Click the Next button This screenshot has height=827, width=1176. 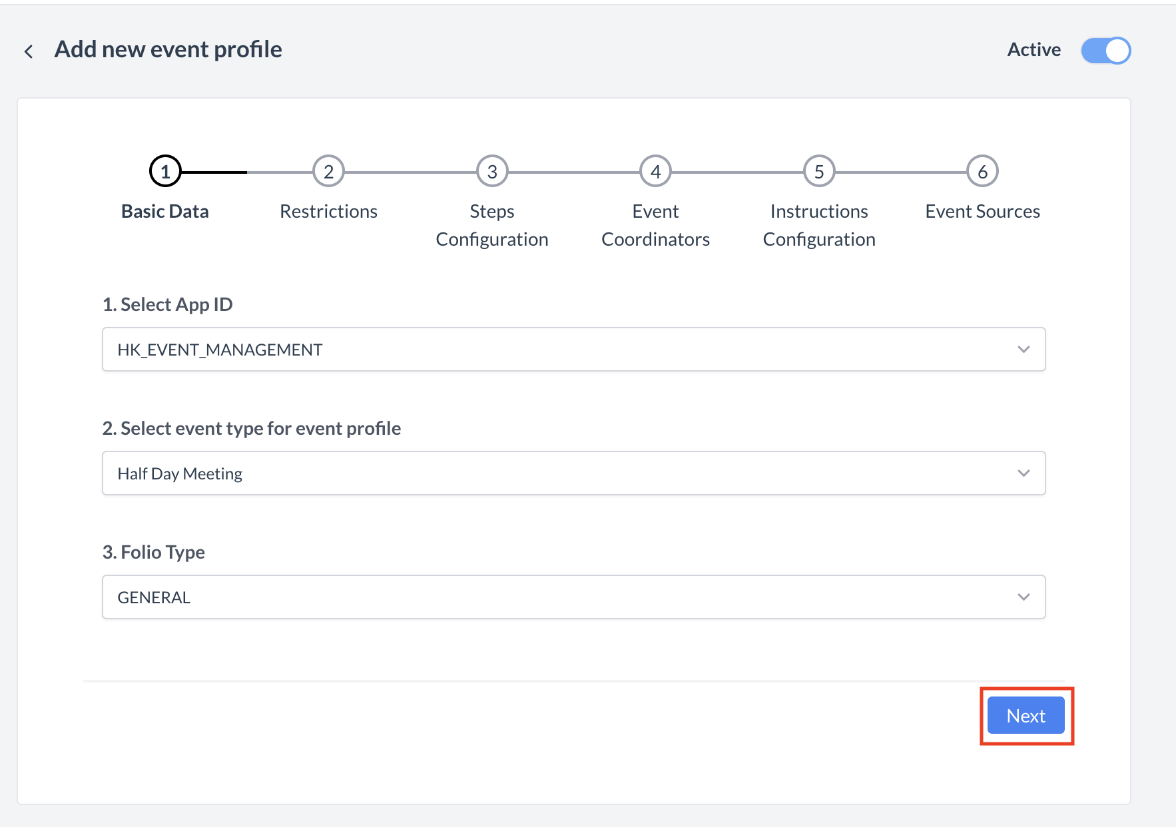pyautogui.click(x=1026, y=715)
